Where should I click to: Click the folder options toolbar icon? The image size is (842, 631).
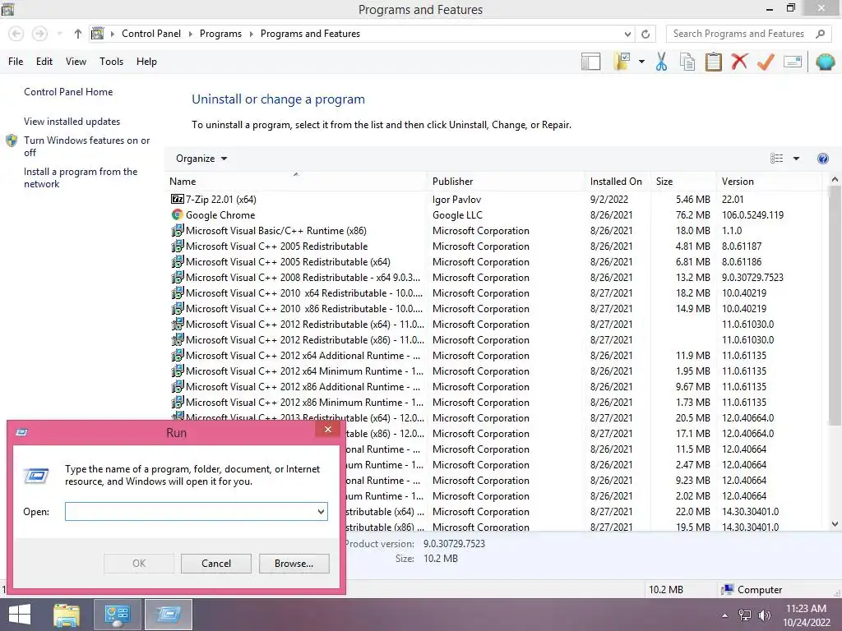tap(622, 62)
